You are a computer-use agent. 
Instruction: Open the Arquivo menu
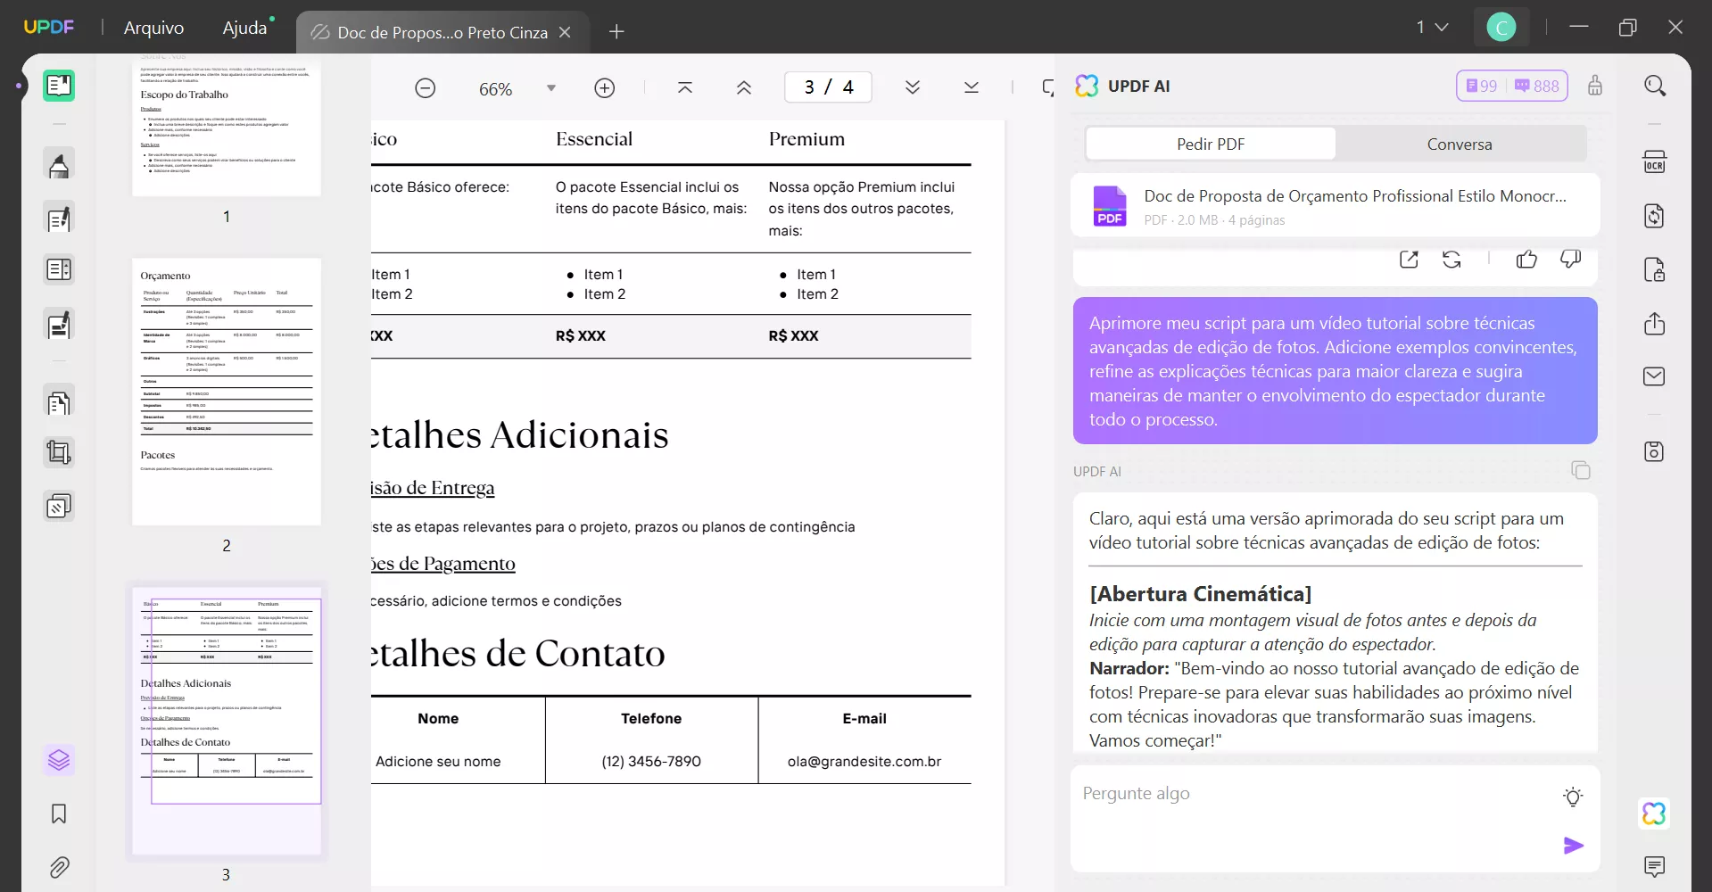coord(153,28)
